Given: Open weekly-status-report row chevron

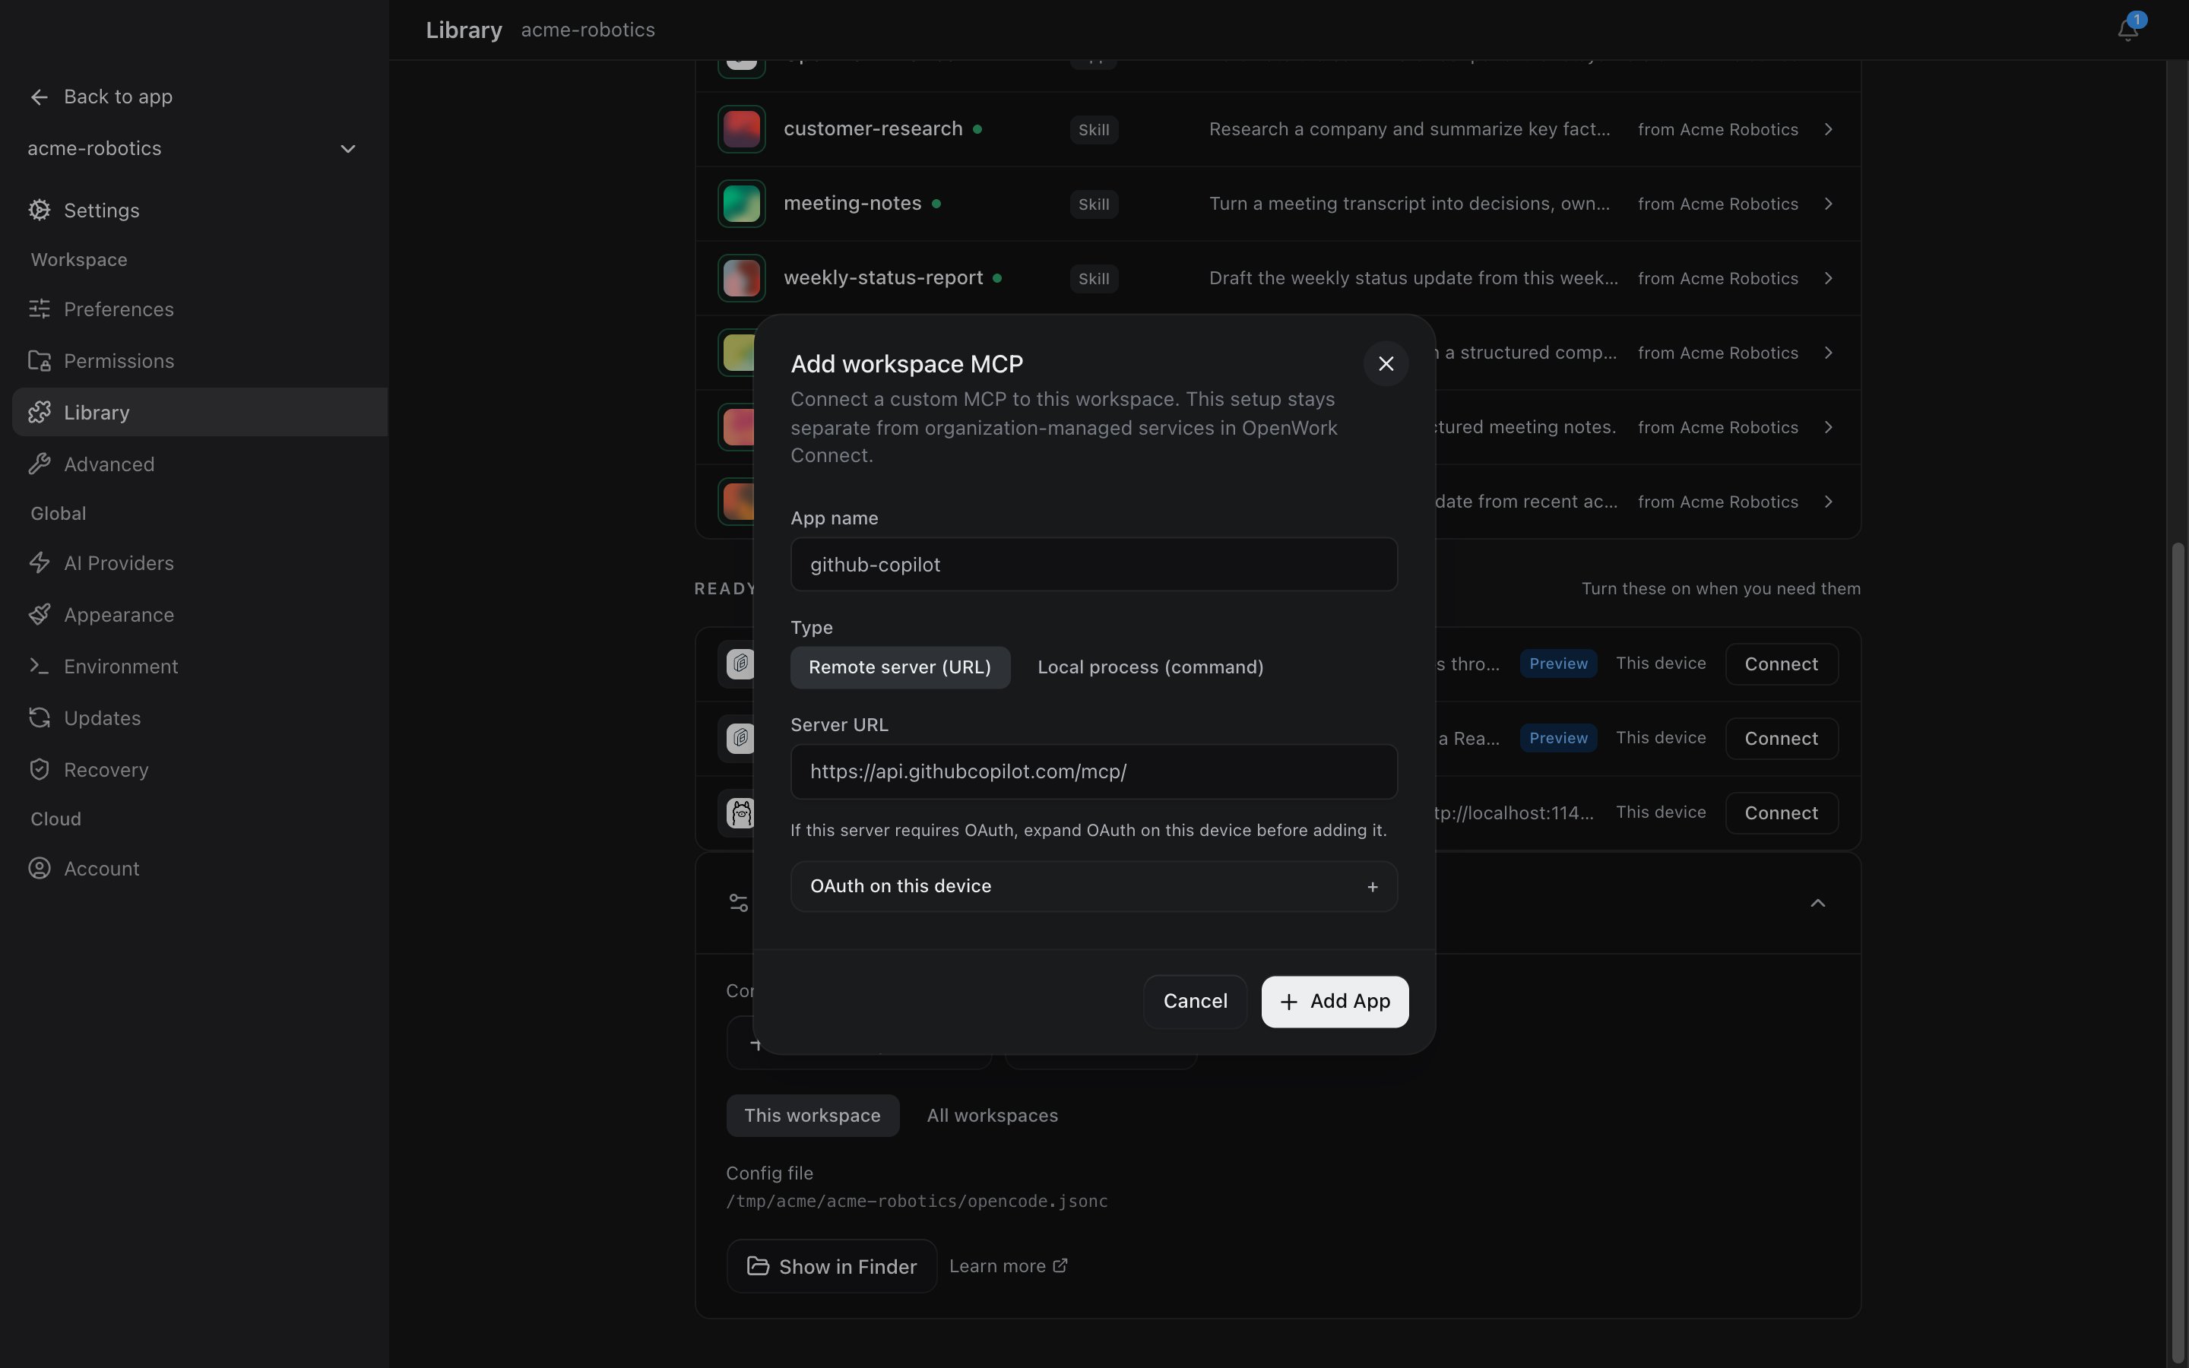Looking at the screenshot, I should (x=1828, y=277).
